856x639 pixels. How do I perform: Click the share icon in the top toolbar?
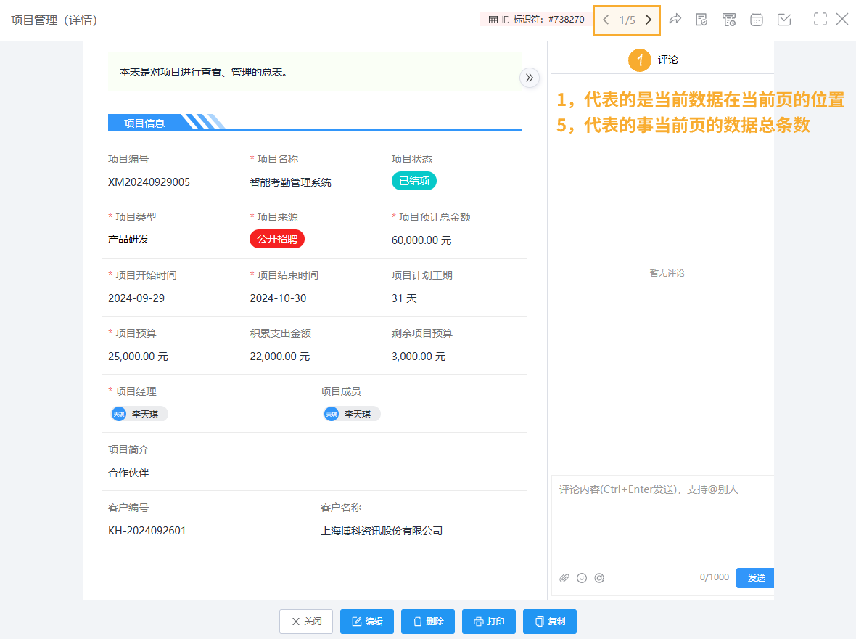tap(675, 20)
